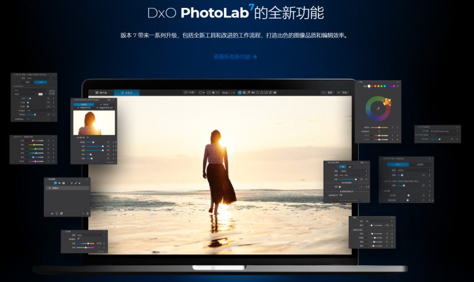This screenshot has height=282, width=474.
Task: Open the zoom level dropdown in toolbar
Action: (x=228, y=93)
